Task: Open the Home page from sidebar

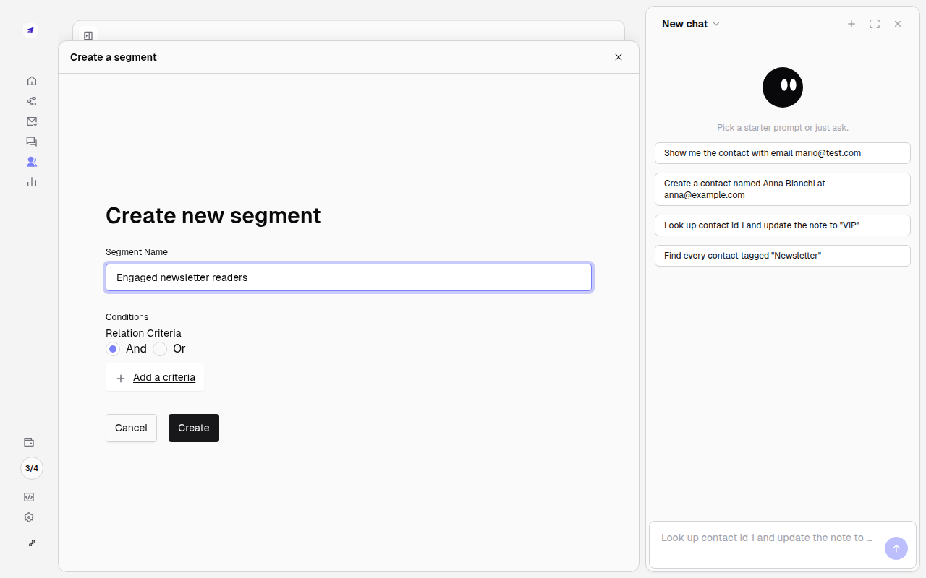Action: click(31, 81)
